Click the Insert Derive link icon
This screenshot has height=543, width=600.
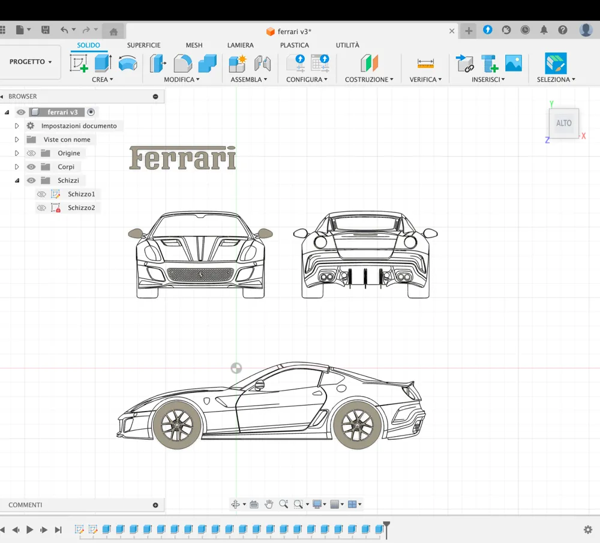(x=464, y=63)
